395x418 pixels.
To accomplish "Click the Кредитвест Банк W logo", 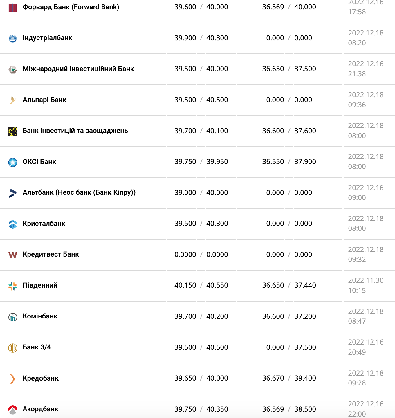I will 13,255.
